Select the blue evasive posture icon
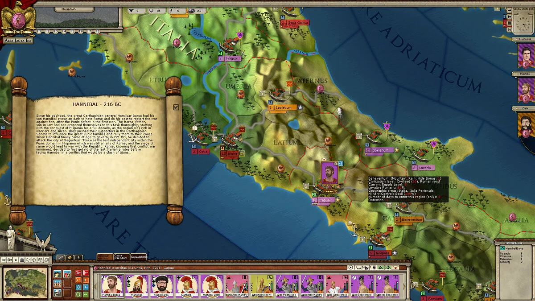The width and height of the screenshot is (535, 301). pos(78,287)
